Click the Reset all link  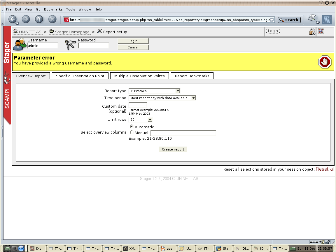325,169
